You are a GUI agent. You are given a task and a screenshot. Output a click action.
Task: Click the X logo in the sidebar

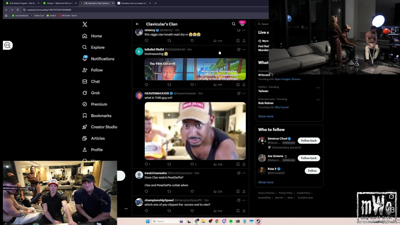tap(85, 24)
